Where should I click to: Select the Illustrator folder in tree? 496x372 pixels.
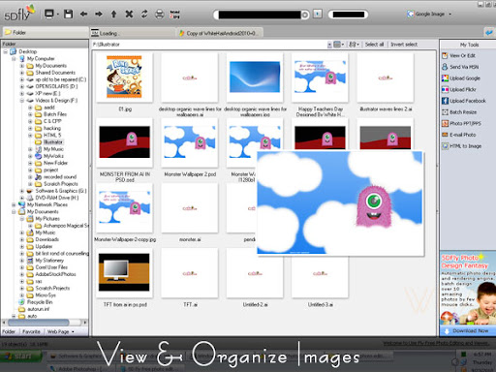(53, 142)
